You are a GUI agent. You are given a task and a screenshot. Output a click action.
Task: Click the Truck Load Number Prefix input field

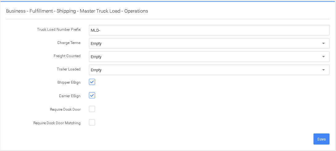209,30
